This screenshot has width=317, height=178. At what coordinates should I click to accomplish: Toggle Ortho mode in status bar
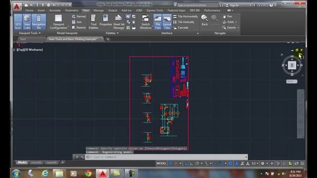(x=192, y=164)
